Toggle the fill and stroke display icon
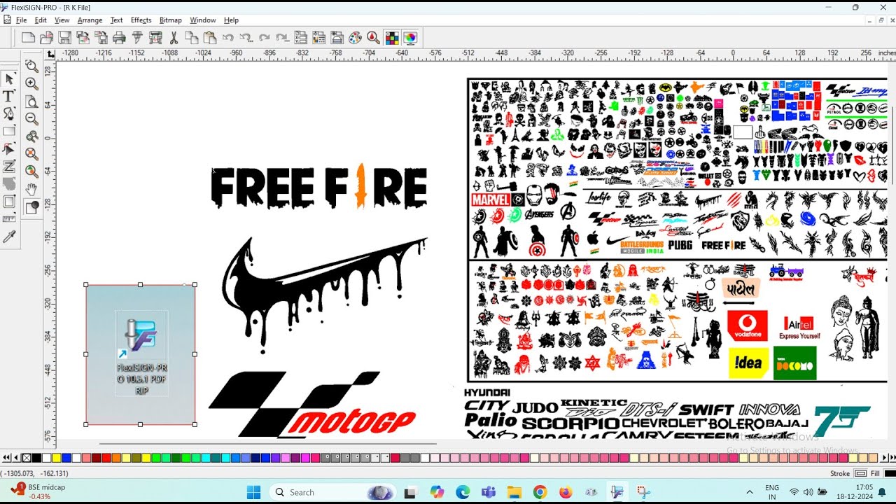This screenshot has height=504, width=896. pyautogui.click(x=31, y=206)
